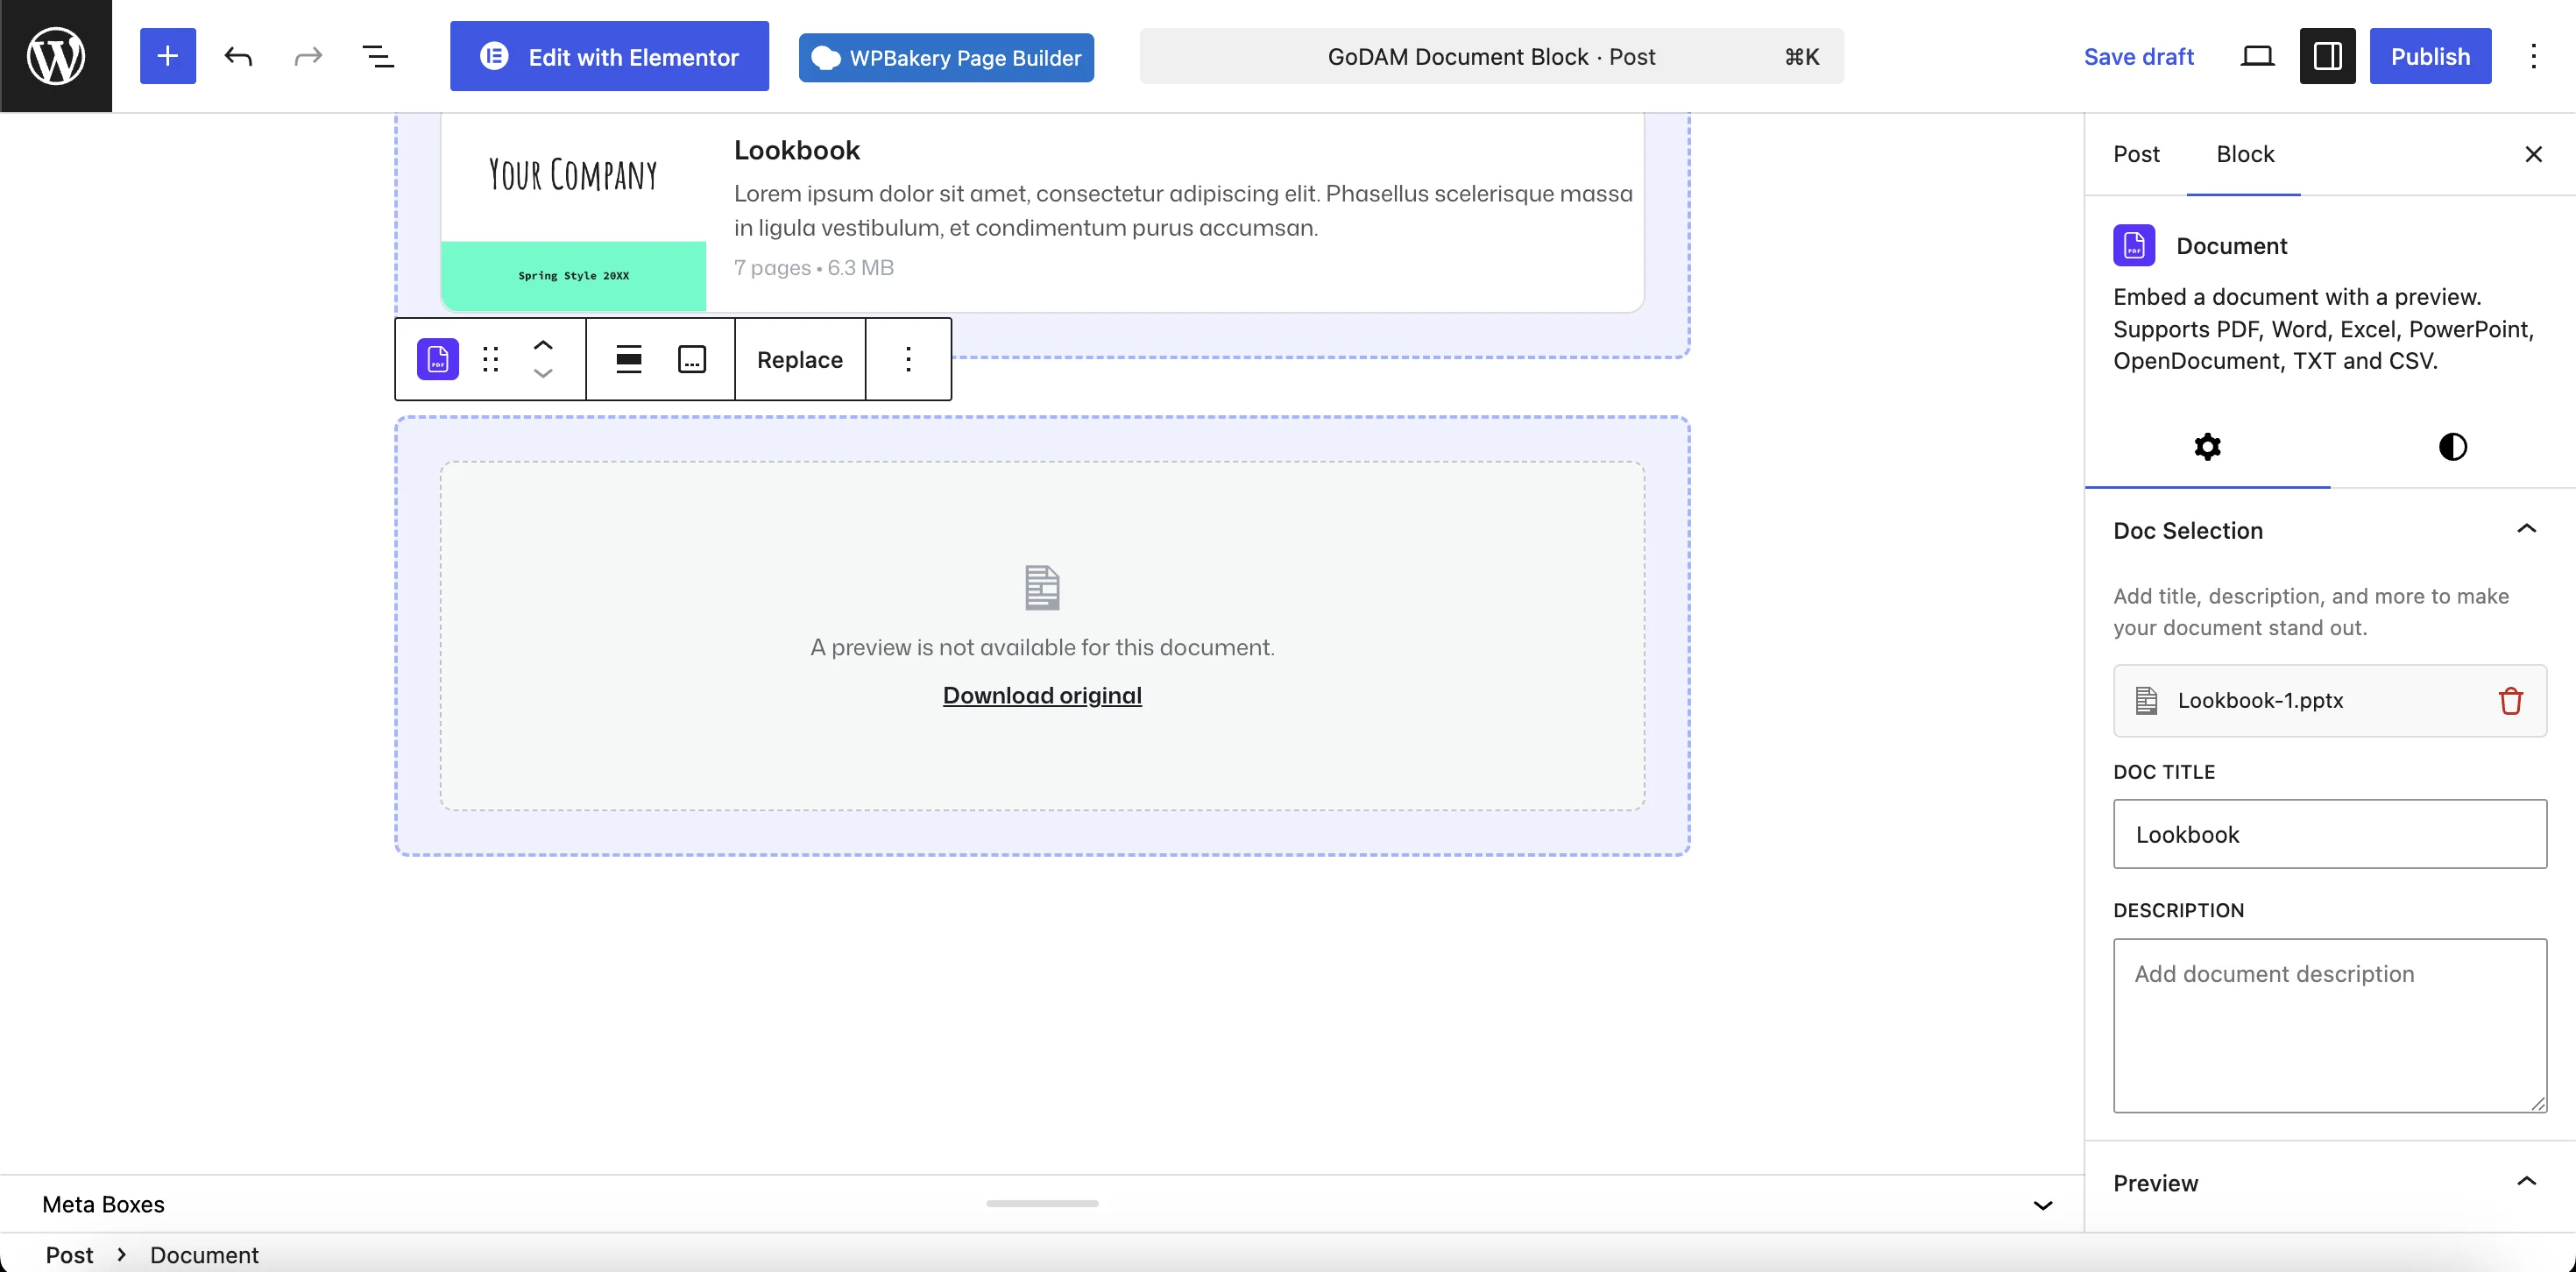Click the toolbar icon before Replace
Image resolution: width=2576 pixels, height=1272 pixels.
pyautogui.click(x=692, y=359)
